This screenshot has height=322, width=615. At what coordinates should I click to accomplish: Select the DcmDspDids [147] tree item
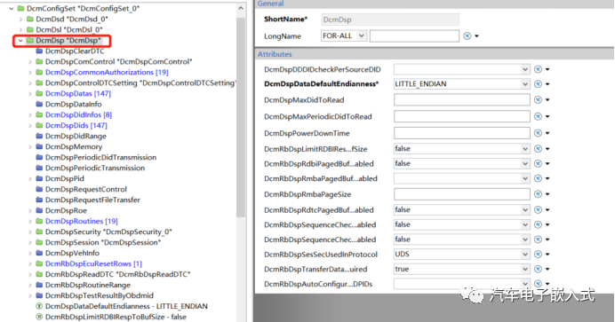pyautogui.click(x=76, y=126)
